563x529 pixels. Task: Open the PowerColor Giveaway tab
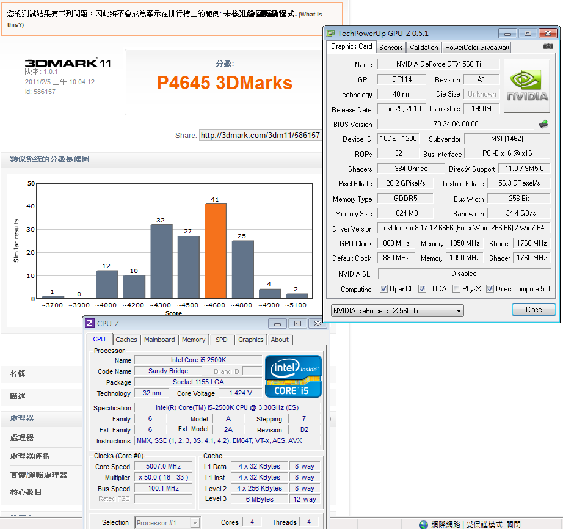477,48
